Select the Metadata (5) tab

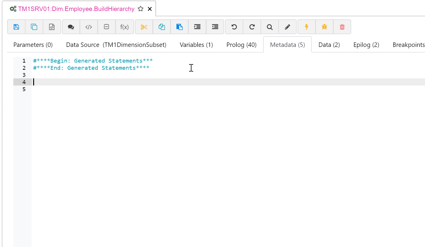pyautogui.click(x=287, y=45)
